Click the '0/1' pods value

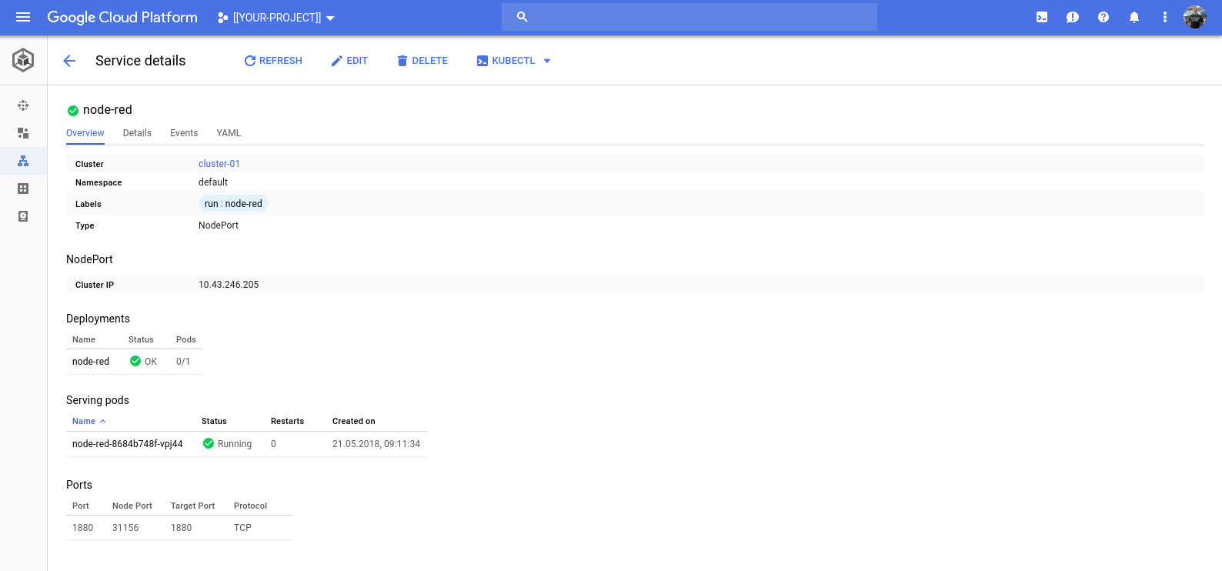[x=183, y=362]
